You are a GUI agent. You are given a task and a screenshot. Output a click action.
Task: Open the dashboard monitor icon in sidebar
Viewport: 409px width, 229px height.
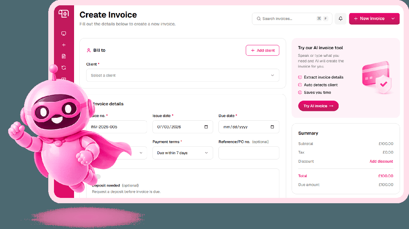[x=64, y=34]
